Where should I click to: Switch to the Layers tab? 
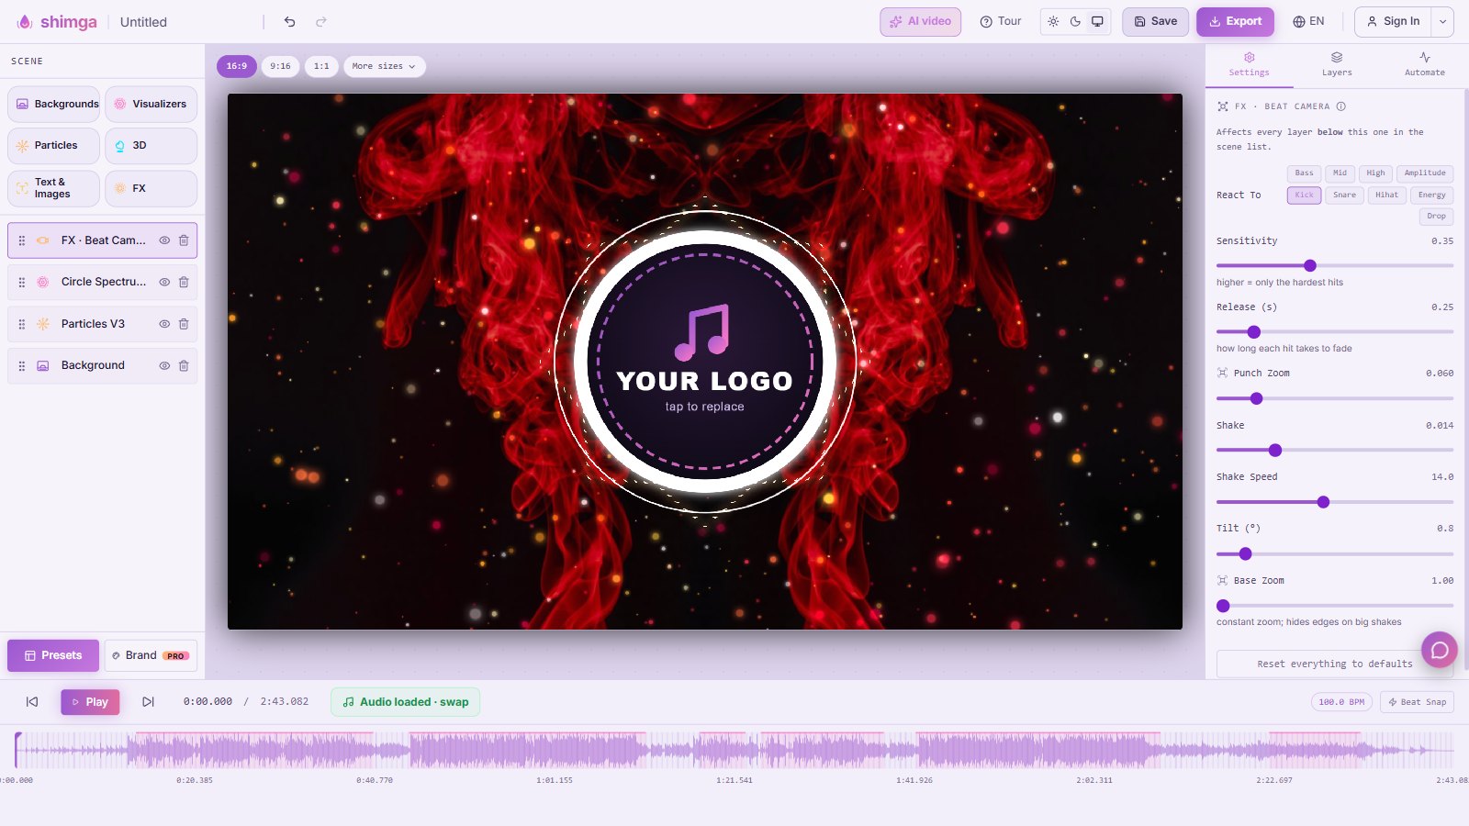[x=1337, y=64]
